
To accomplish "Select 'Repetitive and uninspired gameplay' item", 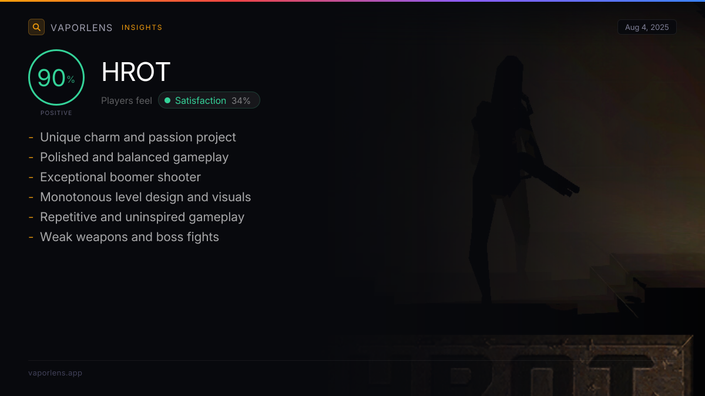I will [x=142, y=217].
